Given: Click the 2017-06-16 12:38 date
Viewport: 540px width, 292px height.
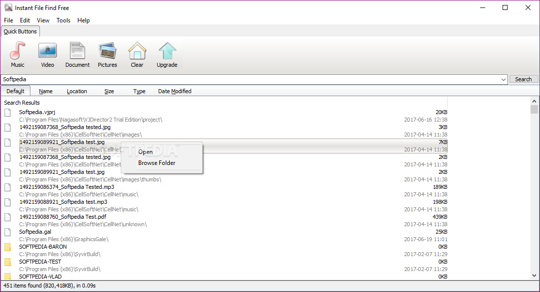Looking at the screenshot, I should point(426,120).
